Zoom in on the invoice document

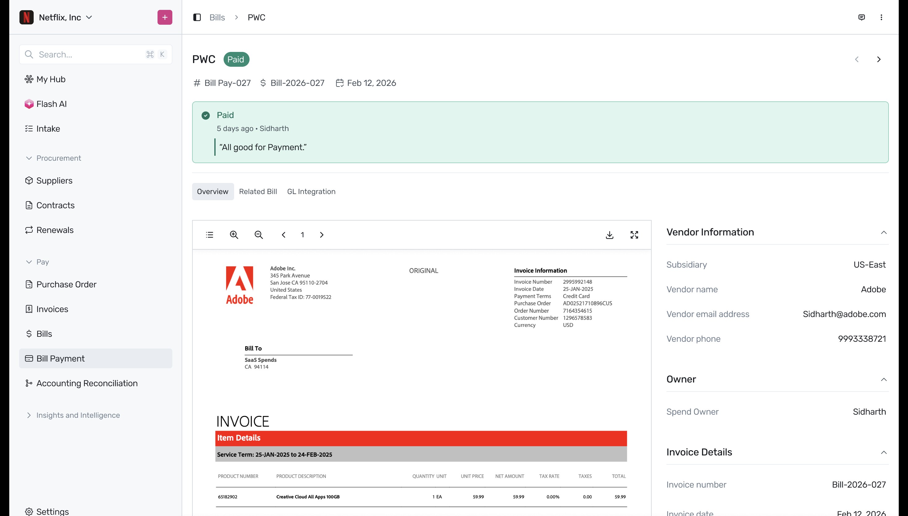pos(234,235)
